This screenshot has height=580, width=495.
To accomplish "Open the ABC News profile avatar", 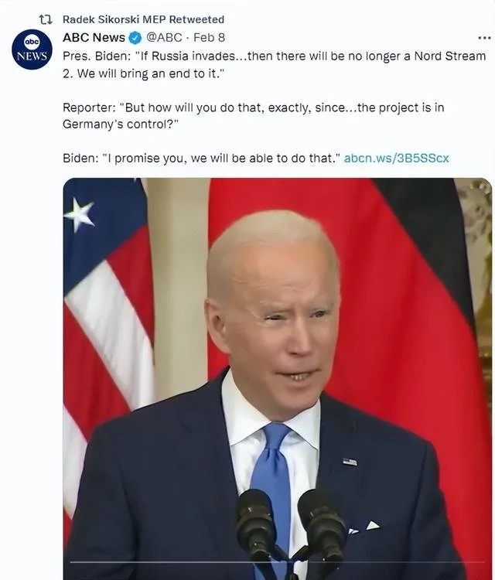I will [x=32, y=49].
